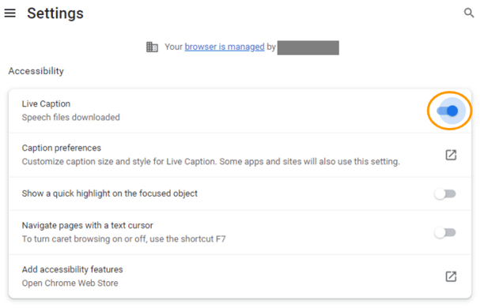
Task: Click the managed browser building icon
Action: click(152, 47)
